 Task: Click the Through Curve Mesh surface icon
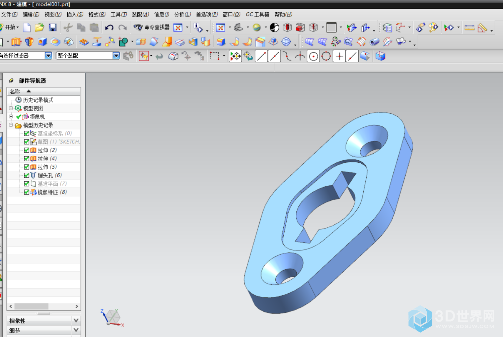click(322, 42)
